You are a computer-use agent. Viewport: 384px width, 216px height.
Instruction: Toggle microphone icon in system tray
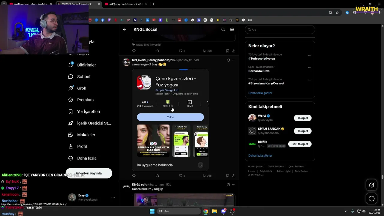[352, 211]
